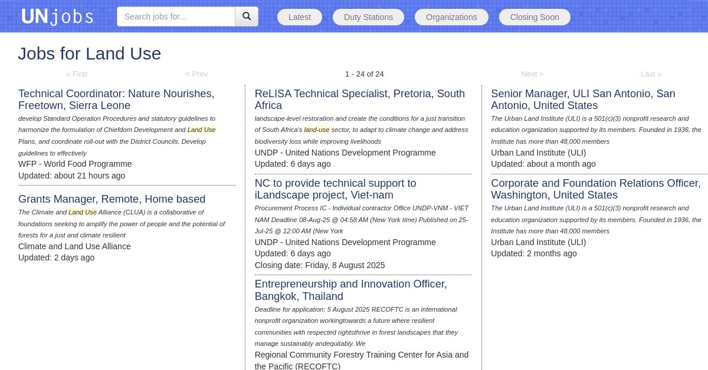This screenshot has width=708, height=370.
Task: Open NC iLandscape project Viet-nam listing
Action: point(335,189)
